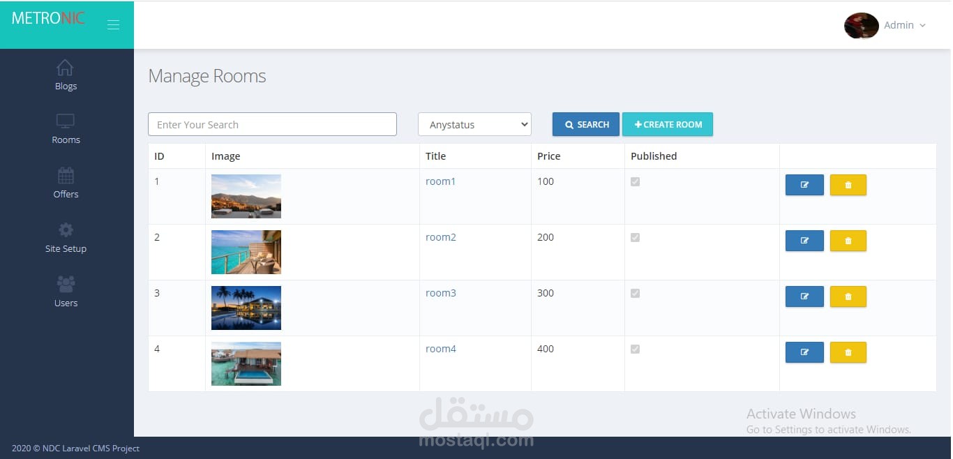Select the Offers label in sidebar

[x=66, y=194]
